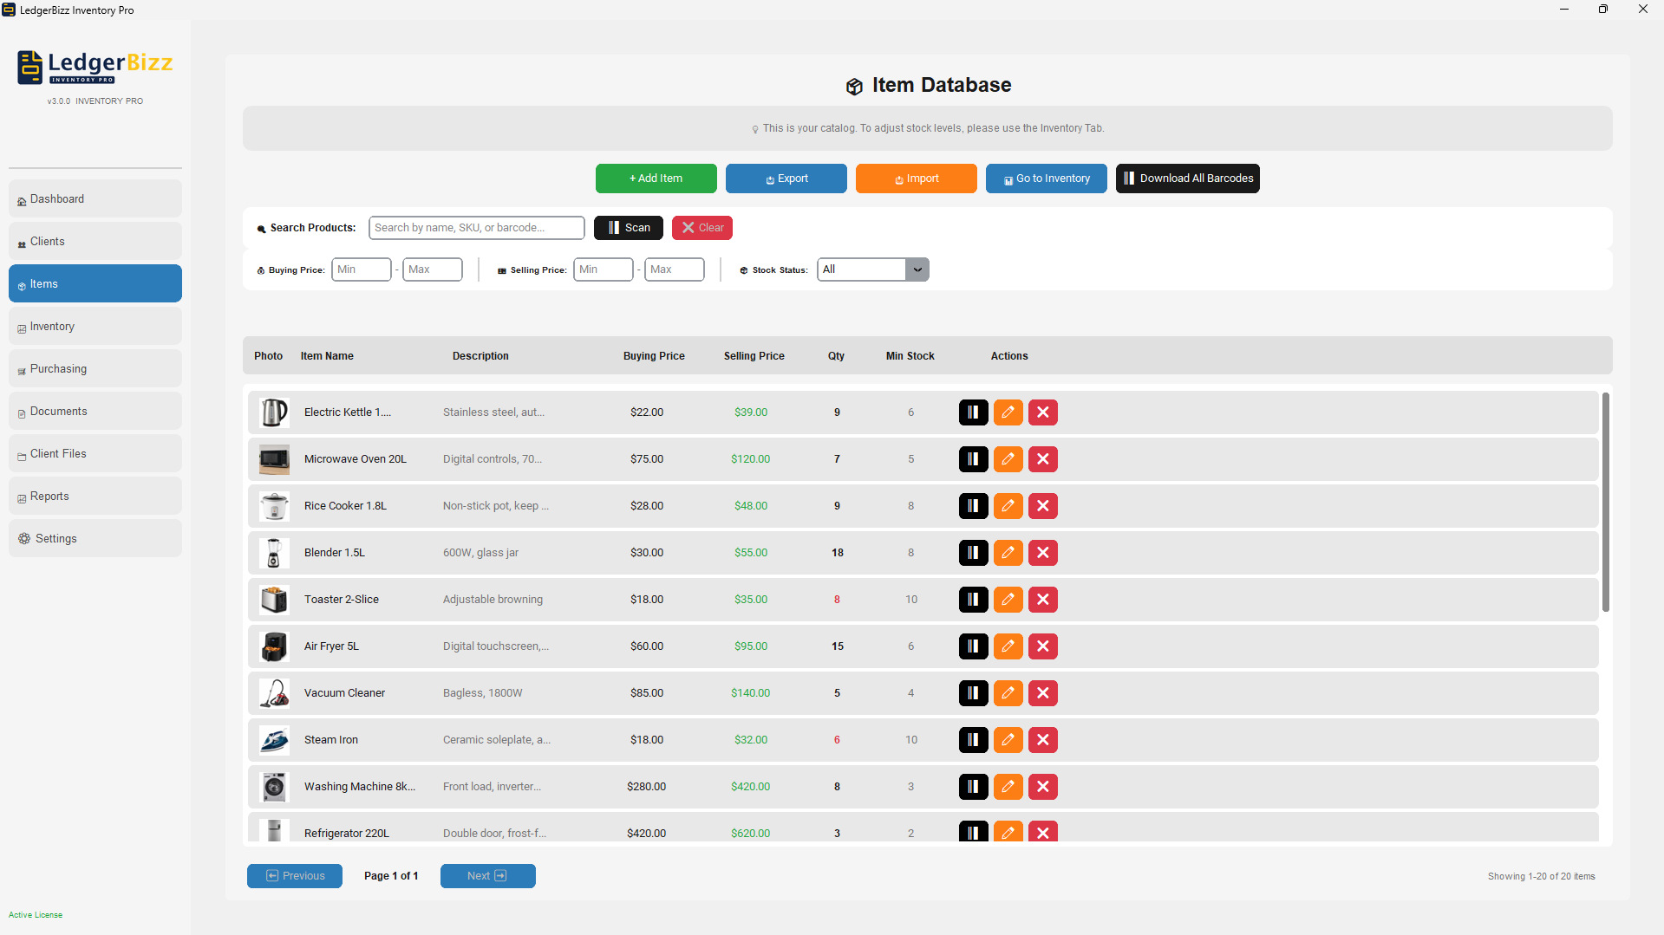Viewport: 1664px width, 935px height.
Task: Click the orange Import button
Action: tap(916, 179)
